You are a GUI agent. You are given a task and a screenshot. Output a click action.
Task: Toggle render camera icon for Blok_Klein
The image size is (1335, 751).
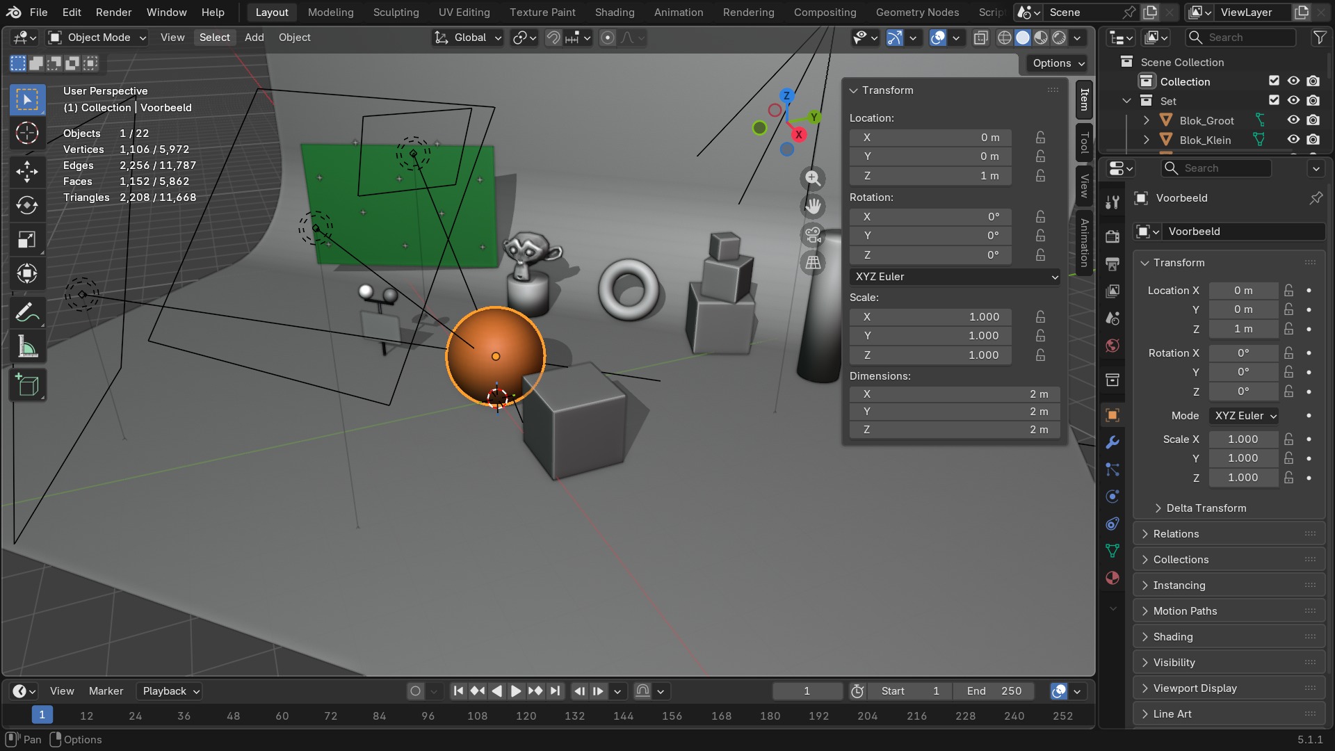point(1313,140)
